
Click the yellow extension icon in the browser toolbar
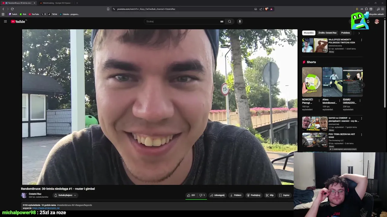[357, 9]
